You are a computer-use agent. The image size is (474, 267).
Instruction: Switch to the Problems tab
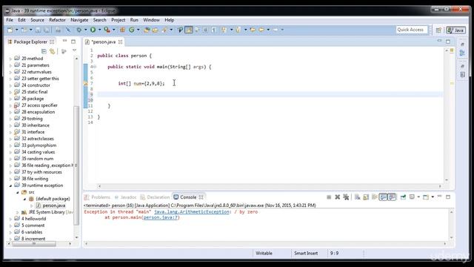[97, 197]
